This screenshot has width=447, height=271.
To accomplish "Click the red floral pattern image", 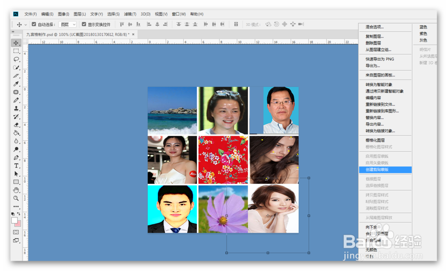I will pos(223,160).
